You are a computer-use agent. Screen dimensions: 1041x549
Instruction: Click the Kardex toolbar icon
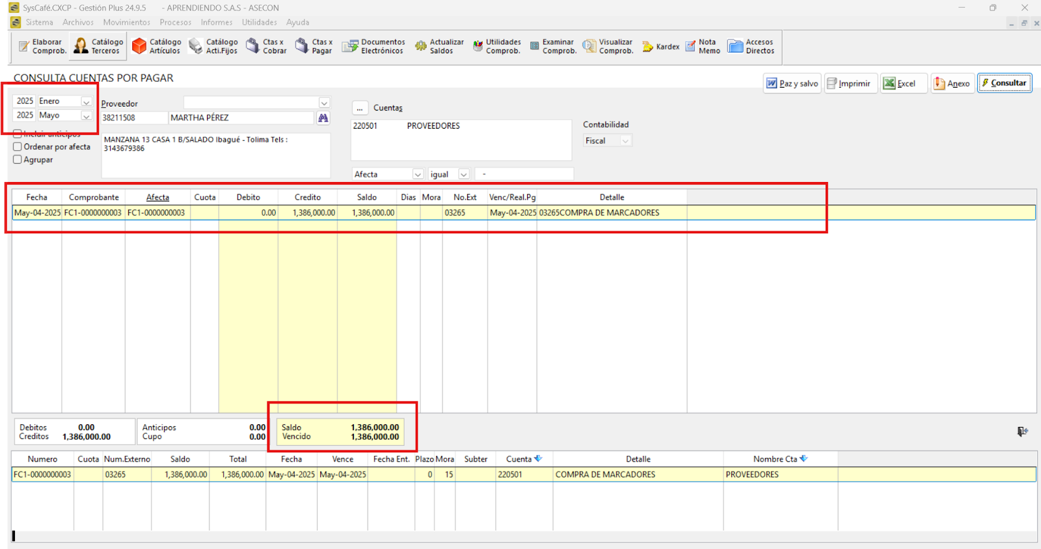660,47
